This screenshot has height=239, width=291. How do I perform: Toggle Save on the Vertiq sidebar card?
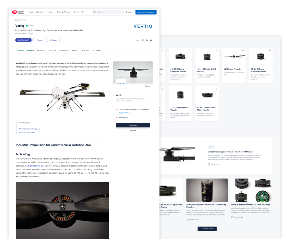[148, 86]
